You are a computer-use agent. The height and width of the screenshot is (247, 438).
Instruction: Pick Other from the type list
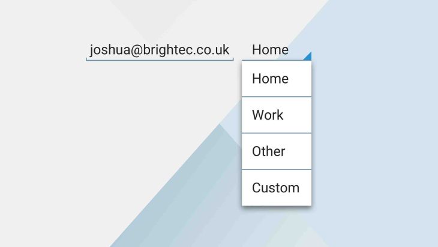pos(276,151)
